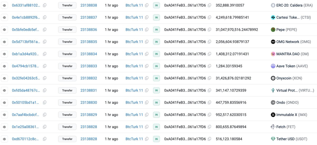
Task: Open Onyxcoin (XCN) token link
Action: 289,78
